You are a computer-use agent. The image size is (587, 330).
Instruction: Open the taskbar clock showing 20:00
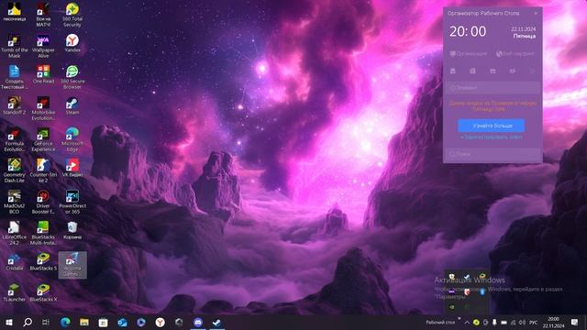coord(553,322)
